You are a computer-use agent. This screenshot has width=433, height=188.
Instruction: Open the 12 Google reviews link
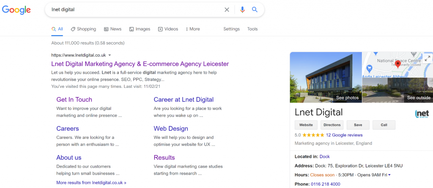point(344,135)
